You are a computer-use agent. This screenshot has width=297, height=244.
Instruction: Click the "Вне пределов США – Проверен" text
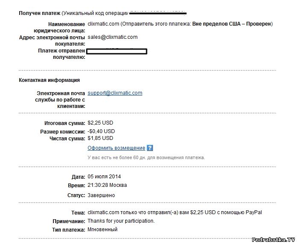pos(232,24)
